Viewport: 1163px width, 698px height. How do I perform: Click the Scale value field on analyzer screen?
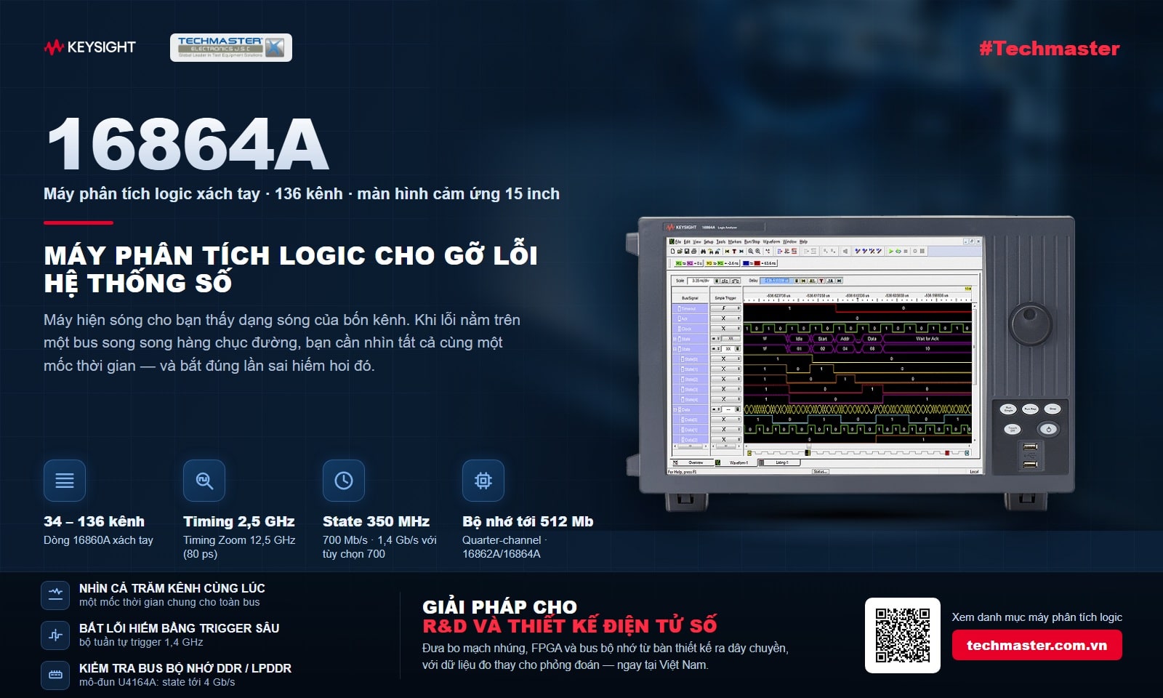pyautogui.click(x=700, y=281)
